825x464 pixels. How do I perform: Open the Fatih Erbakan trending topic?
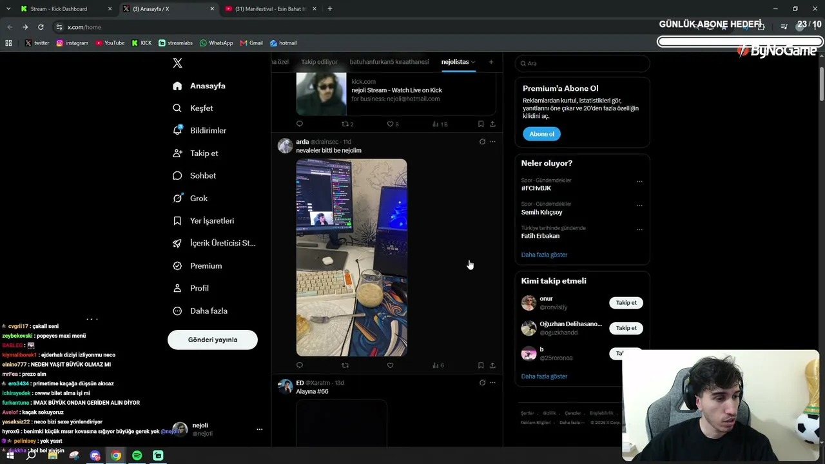click(540, 236)
